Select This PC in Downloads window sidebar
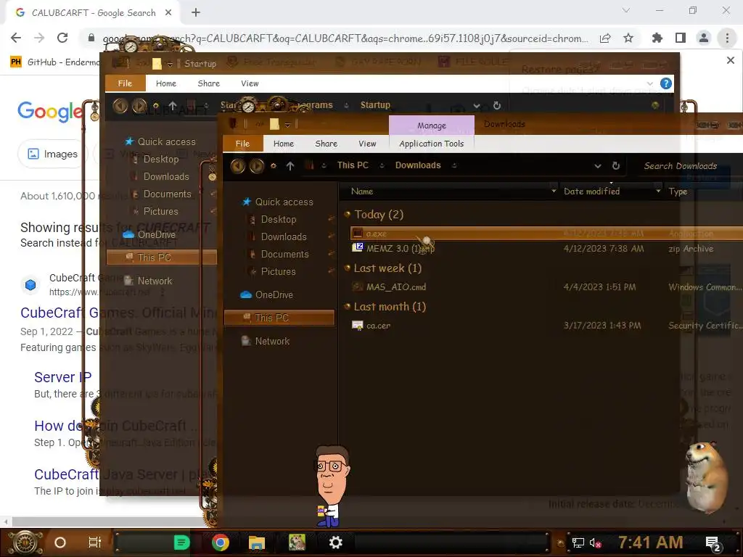 pos(279,318)
